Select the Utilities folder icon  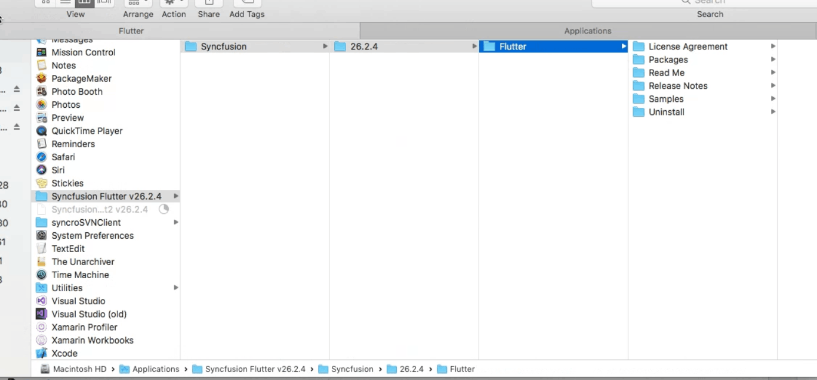[41, 288]
